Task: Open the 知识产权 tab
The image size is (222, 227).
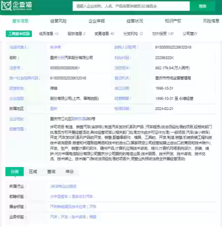Action: tap(173, 21)
